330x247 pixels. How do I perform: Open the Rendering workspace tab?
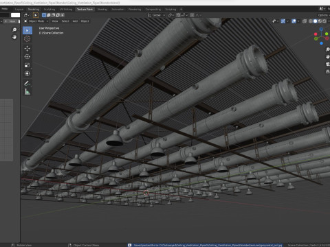135,10
